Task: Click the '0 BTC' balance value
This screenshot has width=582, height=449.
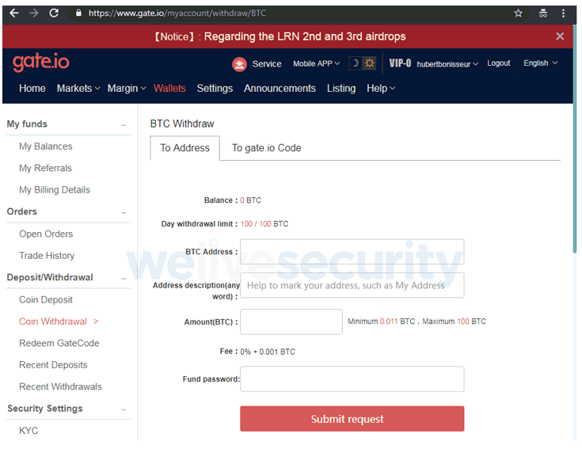Action: 250,200
